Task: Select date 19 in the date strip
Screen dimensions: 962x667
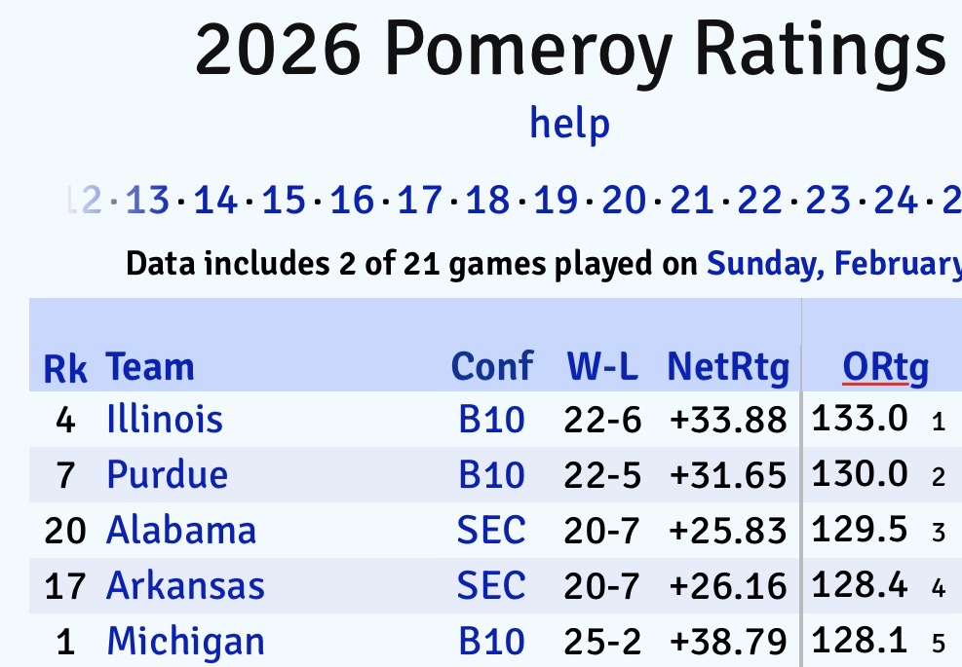Action: point(556,202)
